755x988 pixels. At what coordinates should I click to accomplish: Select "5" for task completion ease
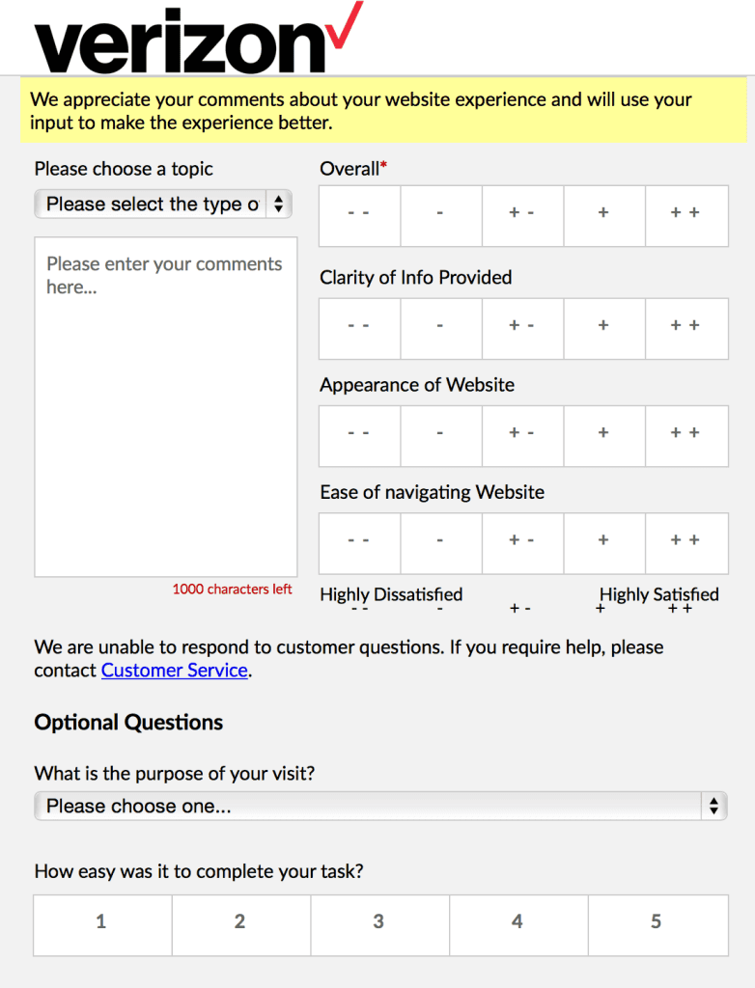[657, 924]
